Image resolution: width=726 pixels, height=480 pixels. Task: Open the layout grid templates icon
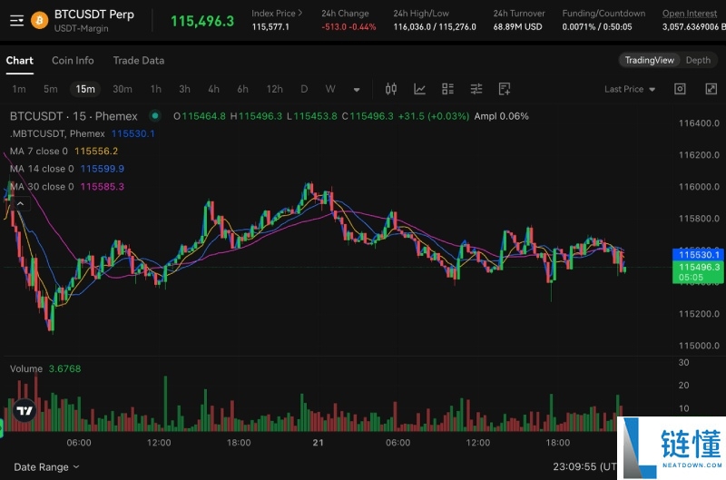click(x=447, y=89)
